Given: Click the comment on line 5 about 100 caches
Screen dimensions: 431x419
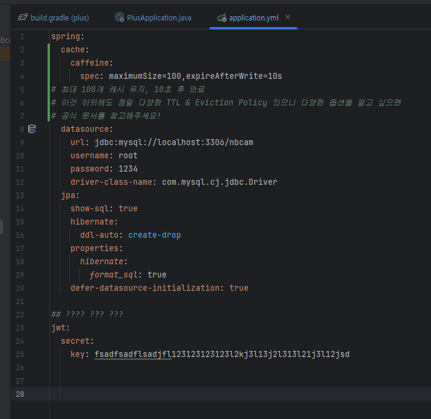Looking at the screenshot, I should 128,89.
